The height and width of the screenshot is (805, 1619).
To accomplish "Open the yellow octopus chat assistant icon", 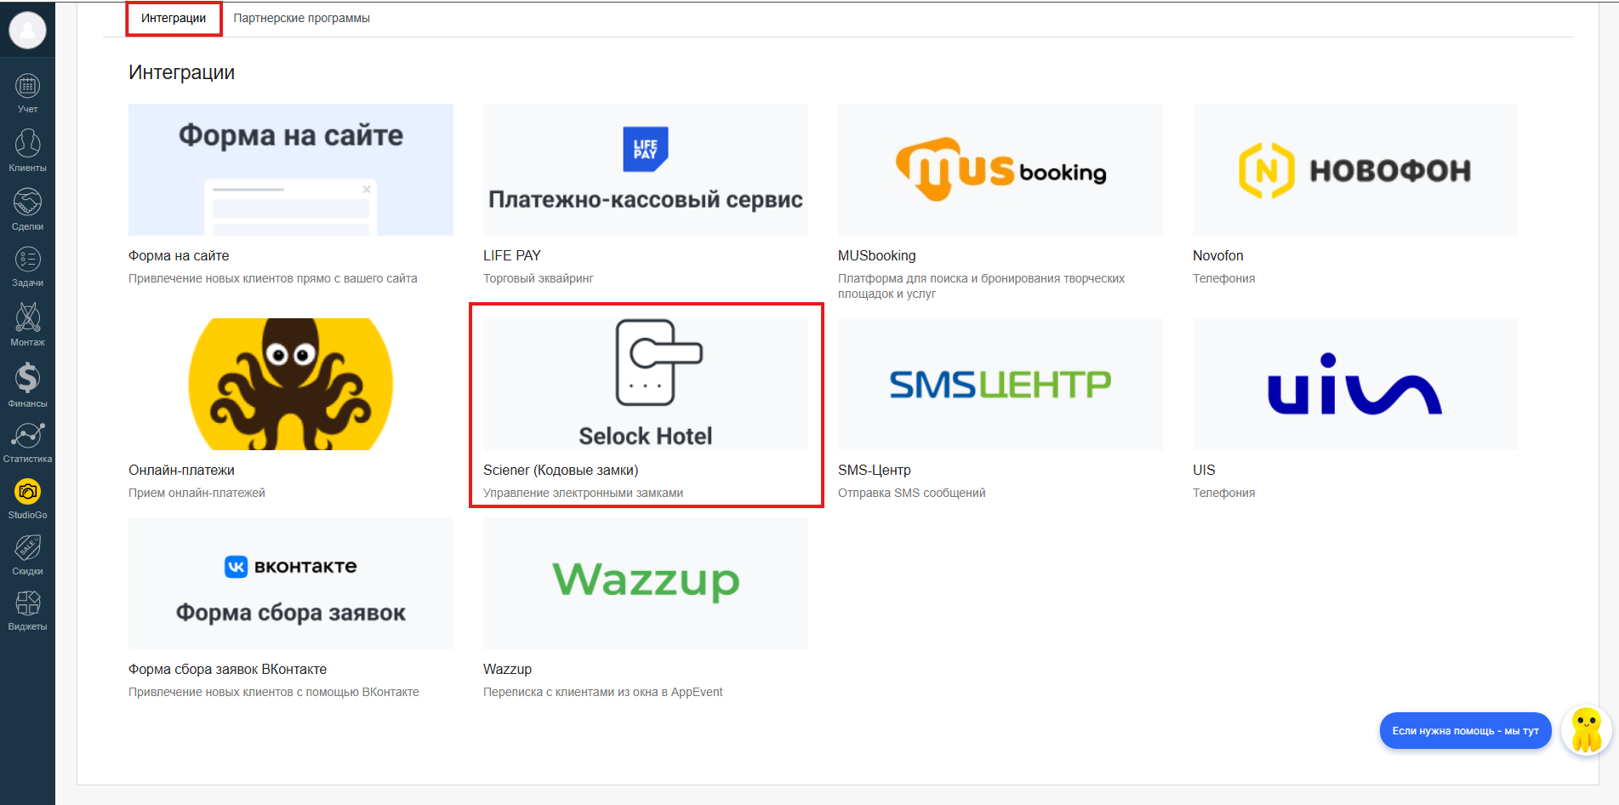I will pos(1587,731).
